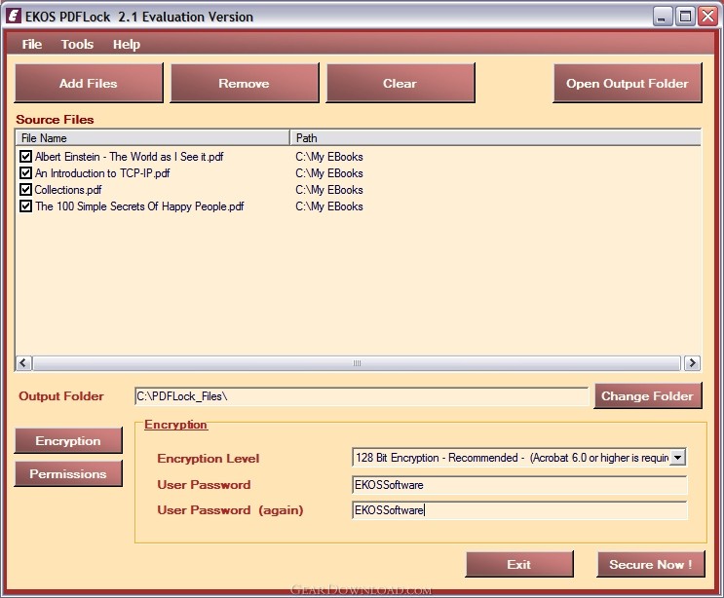Screen dimensions: 724x598
Task: Click the User Password field
Action: point(519,485)
